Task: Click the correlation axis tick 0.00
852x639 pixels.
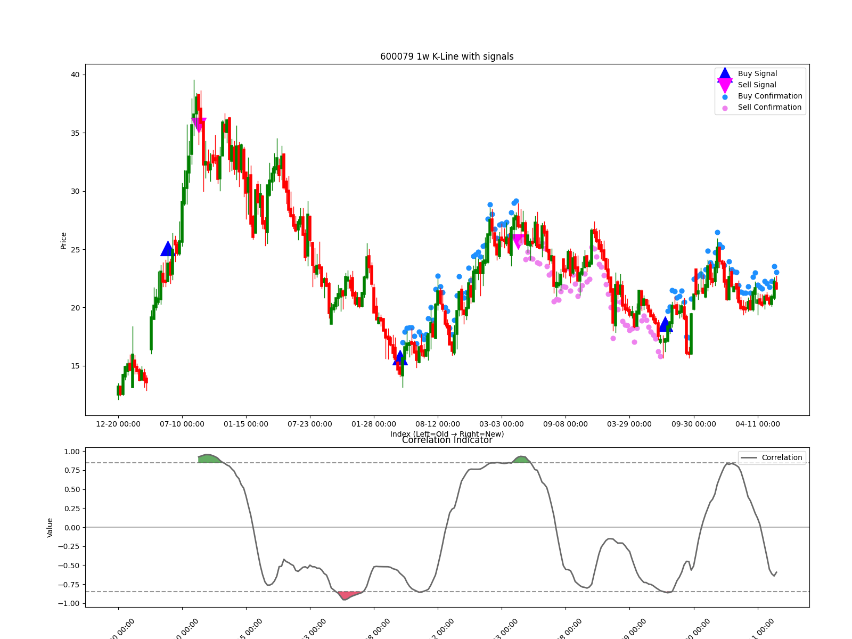Action: click(72, 528)
